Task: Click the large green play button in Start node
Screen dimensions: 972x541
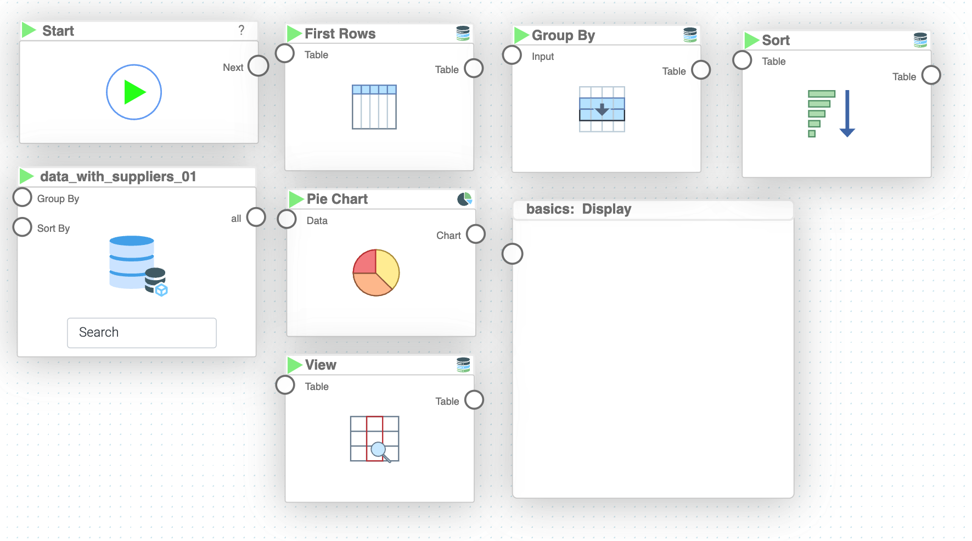Action: pos(134,92)
